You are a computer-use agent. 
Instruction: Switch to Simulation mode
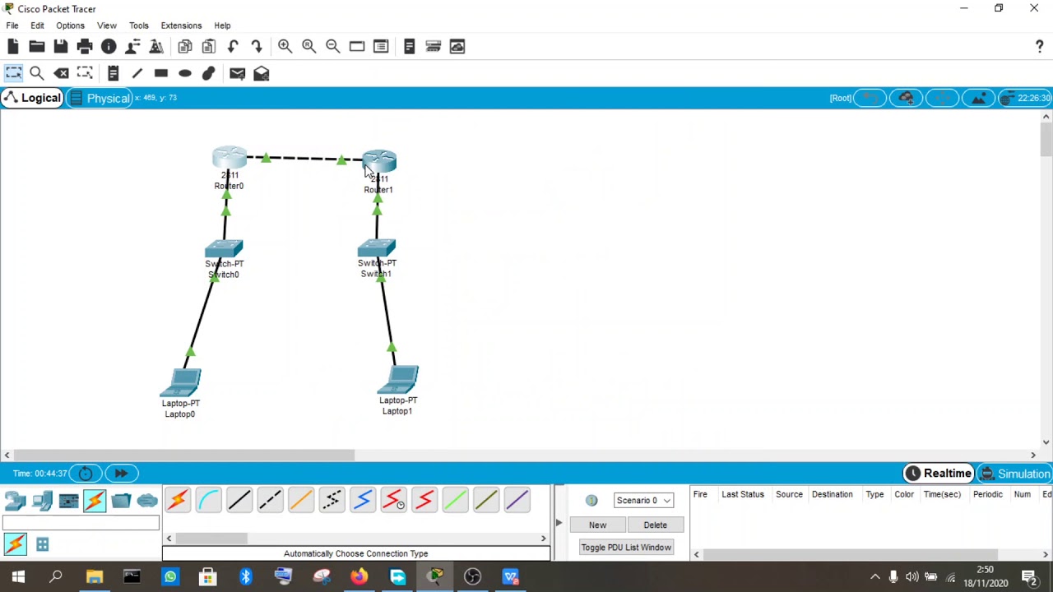pyautogui.click(x=1014, y=474)
